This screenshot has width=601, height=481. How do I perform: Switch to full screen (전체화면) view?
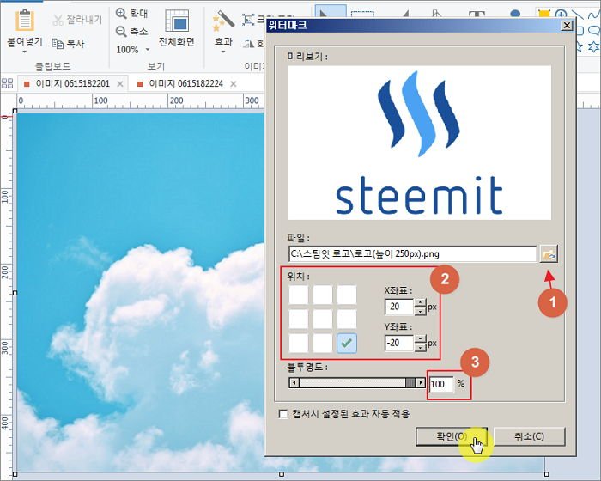[176, 28]
